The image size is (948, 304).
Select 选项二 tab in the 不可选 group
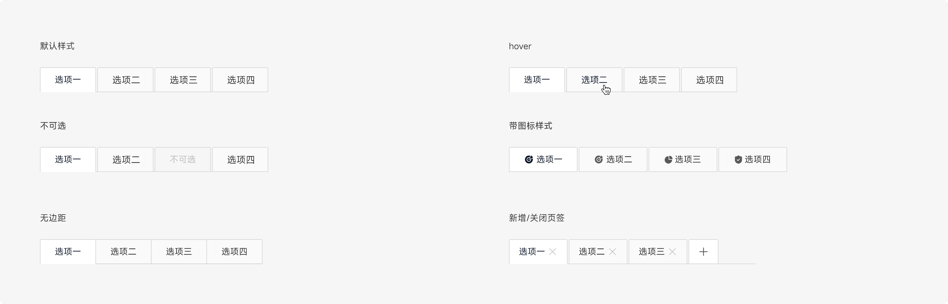[125, 159]
